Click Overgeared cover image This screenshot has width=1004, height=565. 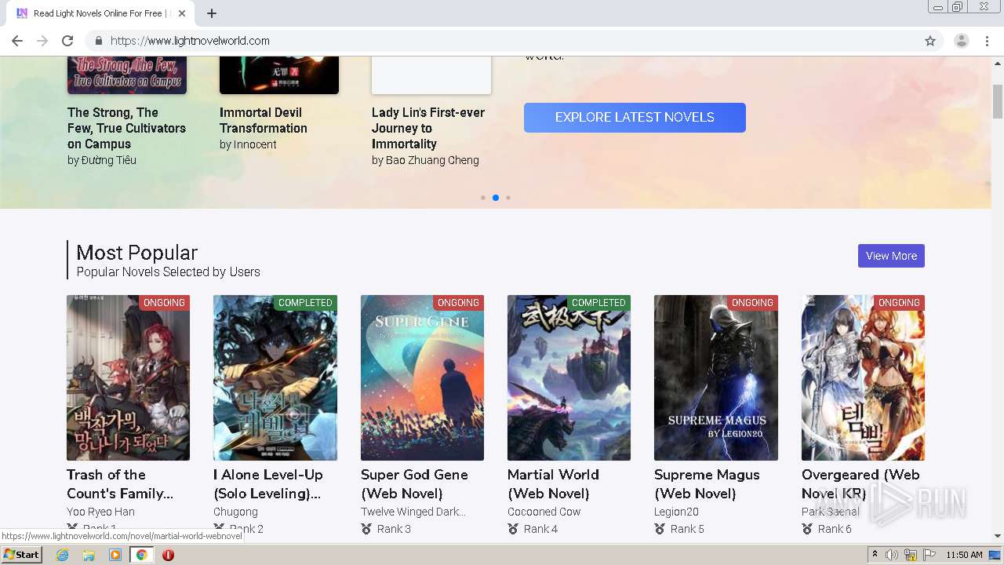coord(863,377)
